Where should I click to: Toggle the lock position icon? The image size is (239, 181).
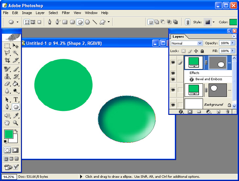tap(196, 51)
